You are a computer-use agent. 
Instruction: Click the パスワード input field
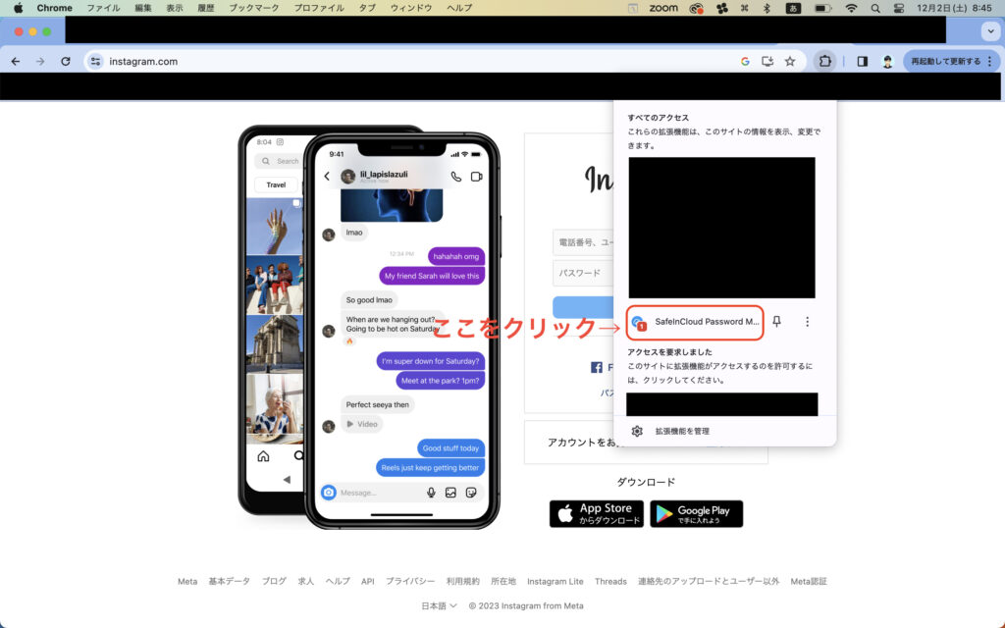coord(583,273)
